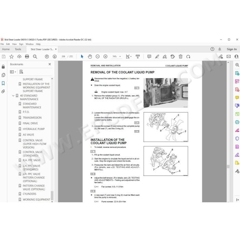Viewport: 240px width, 240px height.
Task: Select the Hand pan tool
Action: click(x=90, y=57)
